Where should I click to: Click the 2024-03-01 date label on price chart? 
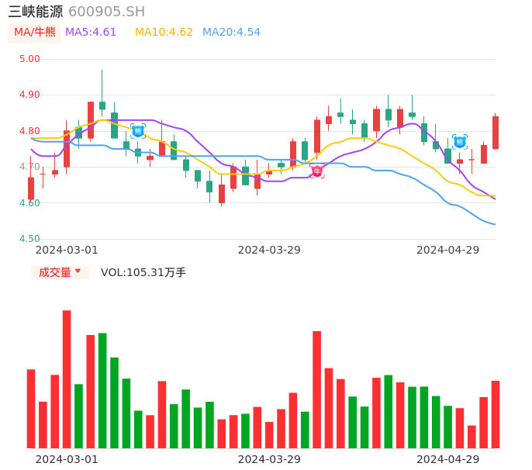tap(67, 250)
